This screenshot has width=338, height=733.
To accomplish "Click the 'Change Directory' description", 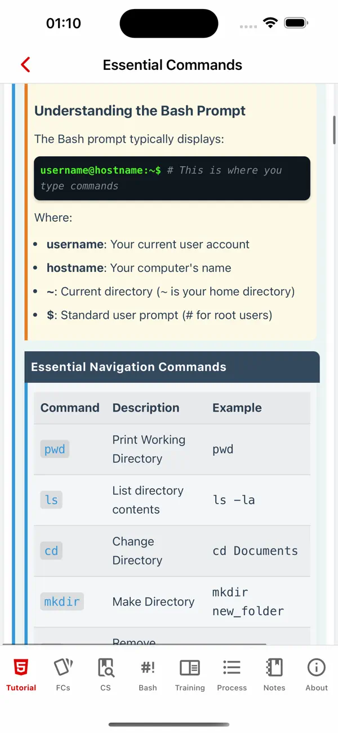I will click(x=137, y=551).
